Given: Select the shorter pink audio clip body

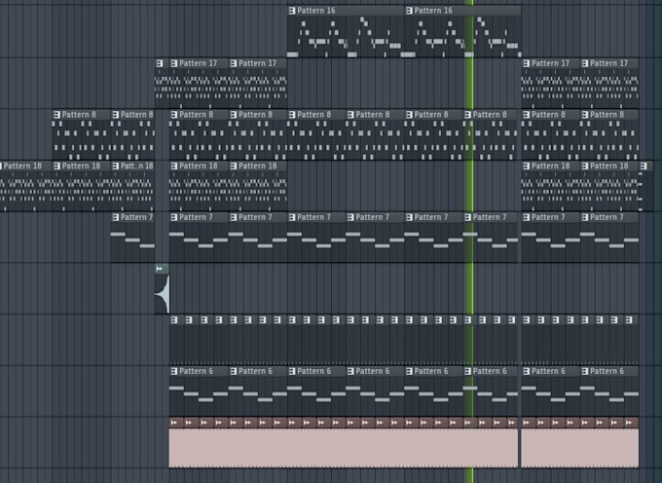Looking at the screenshot, I should (579, 448).
